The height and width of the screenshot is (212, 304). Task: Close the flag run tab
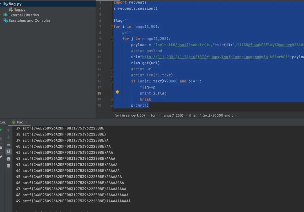pyautogui.click(x=26, y=122)
